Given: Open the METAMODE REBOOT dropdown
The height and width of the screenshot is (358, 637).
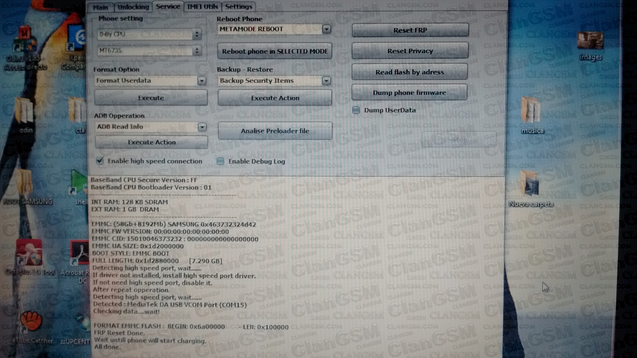Looking at the screenshot, I should pyautogui.click(x=326, y=29).
